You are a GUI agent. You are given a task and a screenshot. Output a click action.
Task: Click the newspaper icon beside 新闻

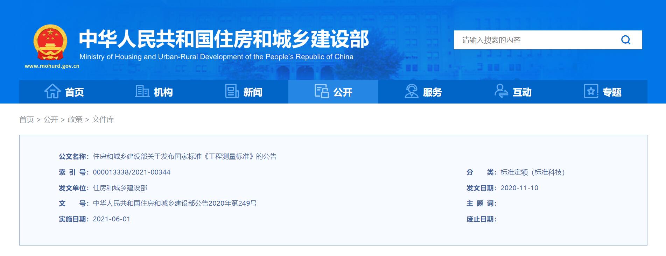coord(232,91)
